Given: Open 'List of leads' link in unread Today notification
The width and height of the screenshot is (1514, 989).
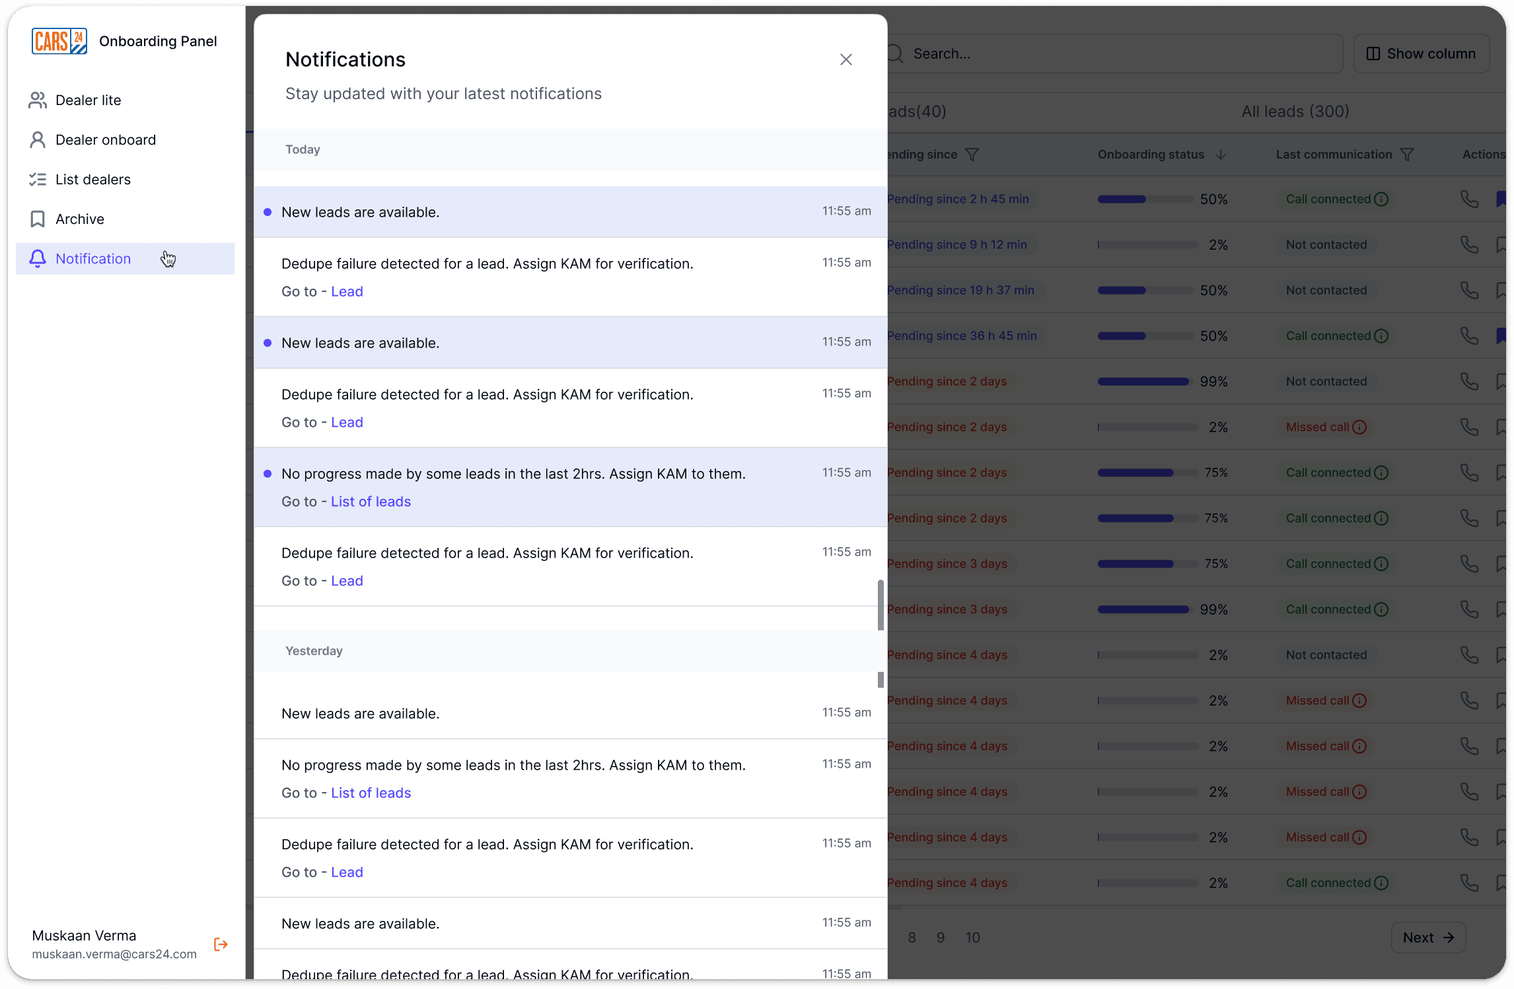Looking at the screenshot, I should click(x=371, y=501).
